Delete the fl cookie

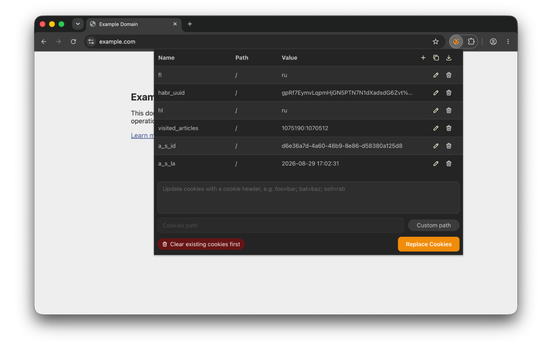449,75
